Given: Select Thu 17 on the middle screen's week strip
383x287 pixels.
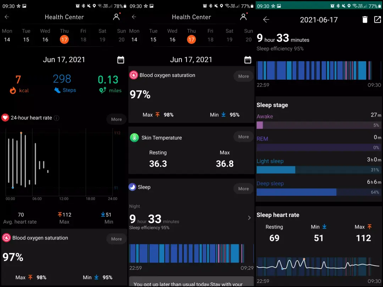Looking at the screenshot, I should point(191,35).
